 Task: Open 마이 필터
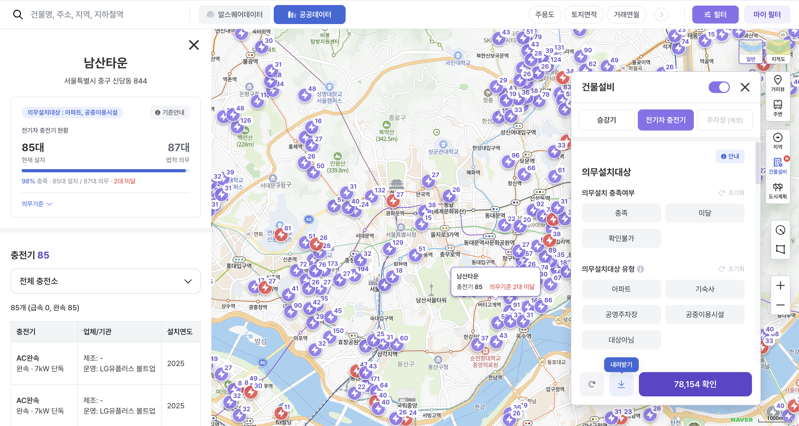tap(767, 15)
